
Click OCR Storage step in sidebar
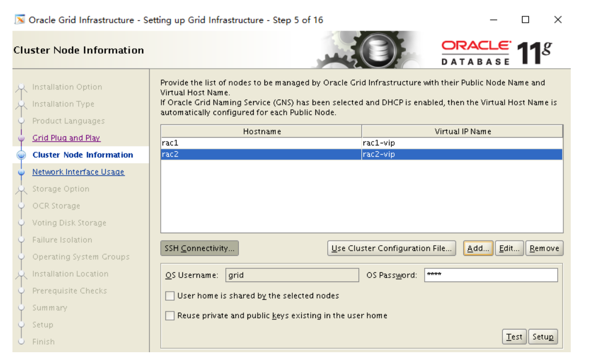point(56,206)
